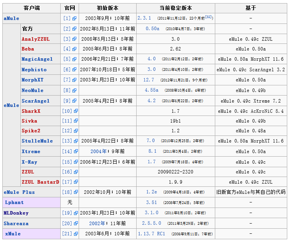290x242 pixels.
Task: Open external link icon beside reference [1]
Action: (74, 18)
